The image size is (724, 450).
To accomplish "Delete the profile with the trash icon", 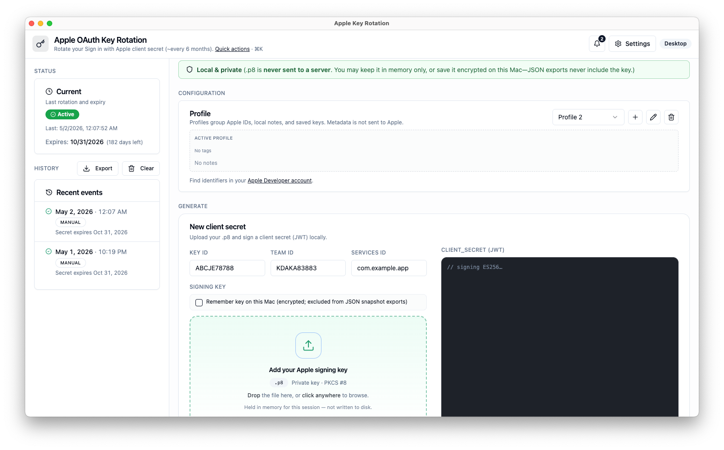I will [671, 117].
